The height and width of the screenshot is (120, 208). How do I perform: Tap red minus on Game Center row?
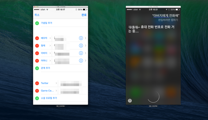coord(37,91)
